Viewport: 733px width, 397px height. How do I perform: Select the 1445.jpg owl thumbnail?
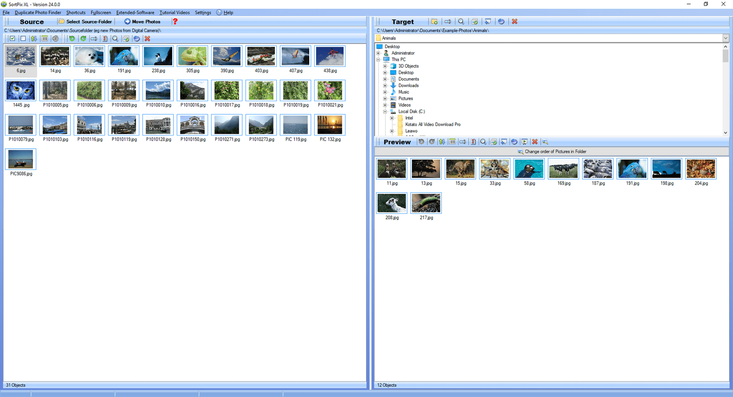pyautogui.click(x=21, y=91)
